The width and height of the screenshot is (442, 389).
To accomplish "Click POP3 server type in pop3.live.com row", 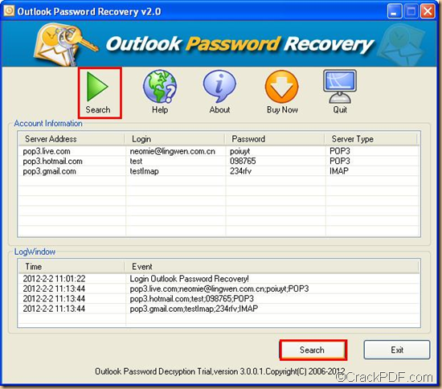I will [340, 151].
